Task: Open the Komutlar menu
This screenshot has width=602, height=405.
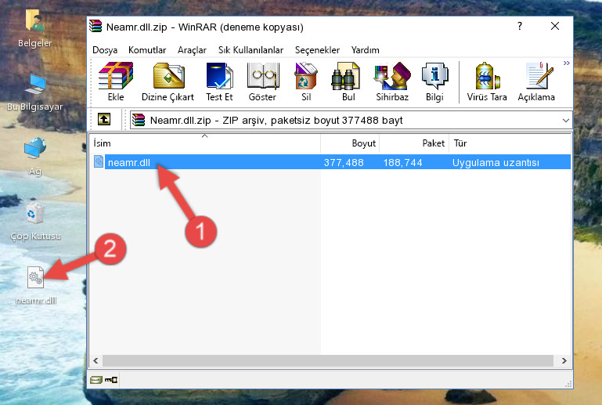Action: point(147,50)
